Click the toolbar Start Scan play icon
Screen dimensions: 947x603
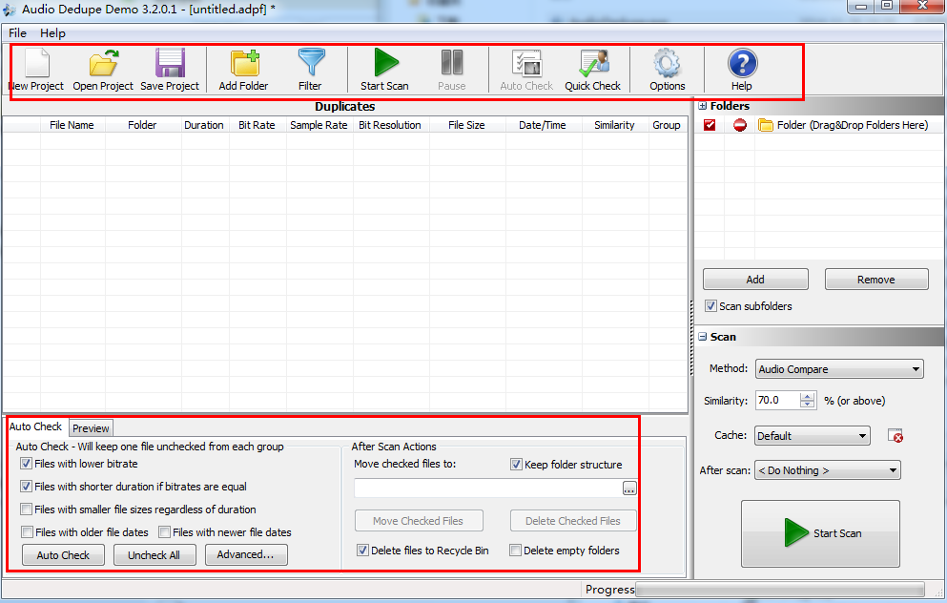pos(385,62)
